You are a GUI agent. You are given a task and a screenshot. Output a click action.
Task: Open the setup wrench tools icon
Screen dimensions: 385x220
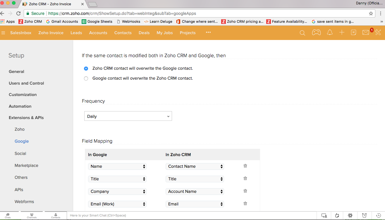[x=378, y=33]
